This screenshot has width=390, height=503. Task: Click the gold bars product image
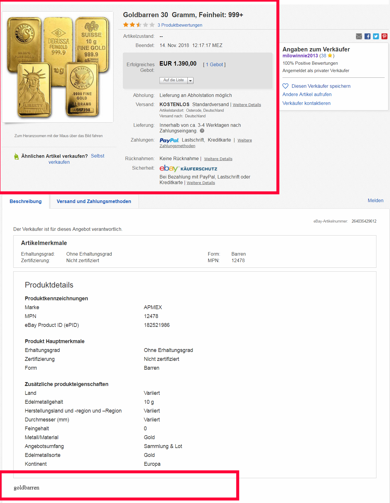[x=58, y=67]
